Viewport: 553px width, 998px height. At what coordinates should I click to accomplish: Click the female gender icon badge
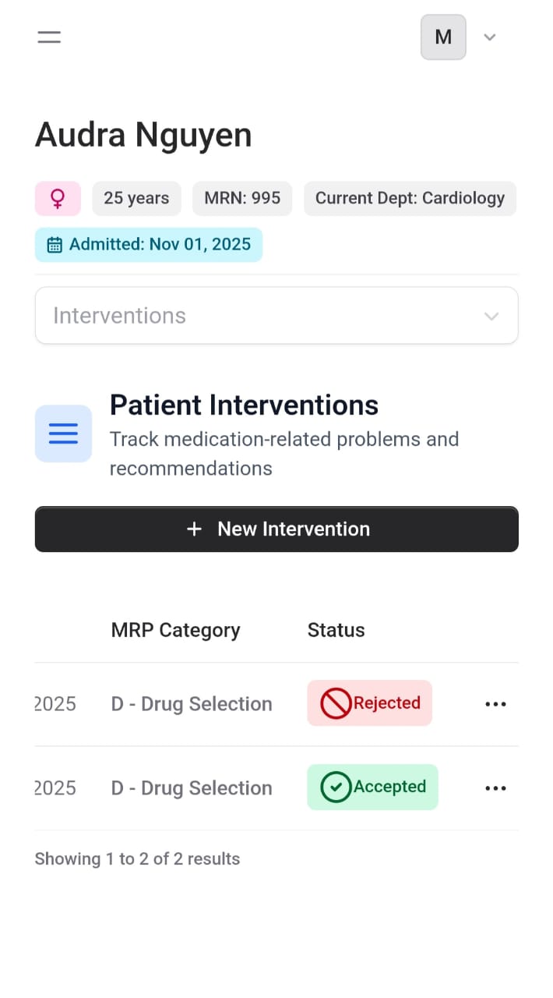click(57, 198)
